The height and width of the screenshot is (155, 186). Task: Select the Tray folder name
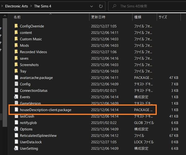23,71
